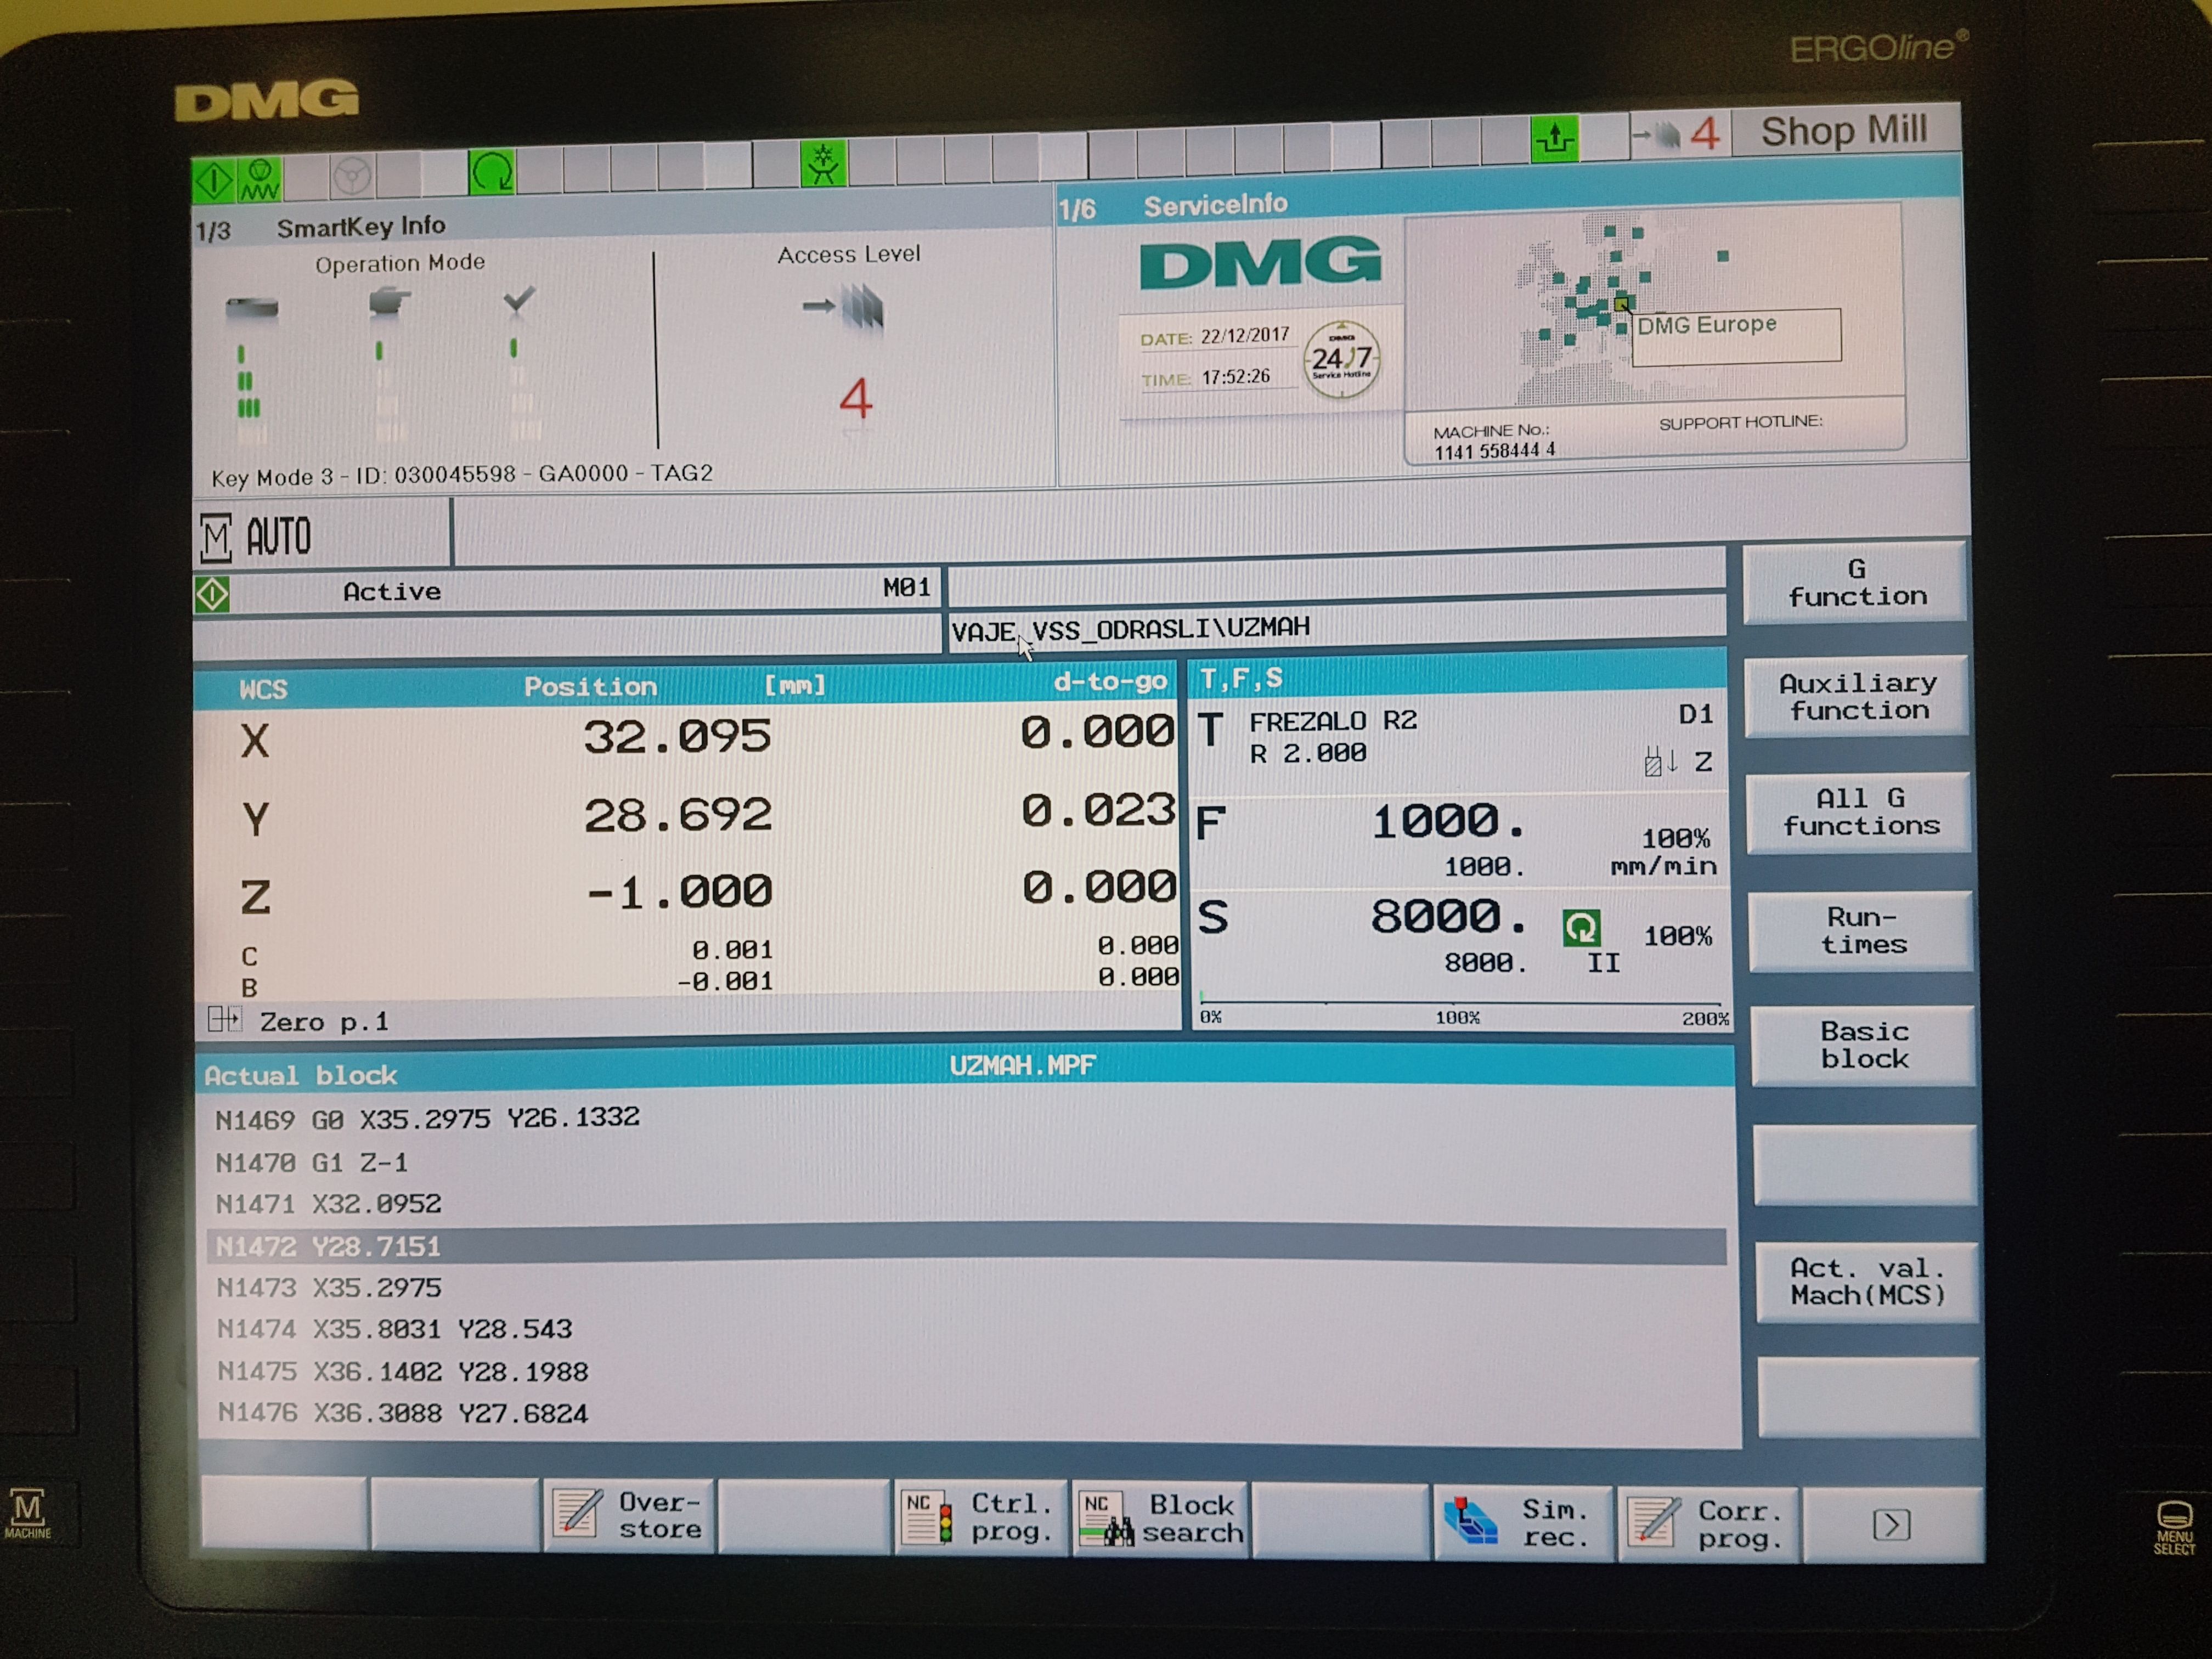Click the spindle speed value 8000
The height and width of the screenshot is (1659, 2212).
pyautogui.click(x=1449, y=916)
